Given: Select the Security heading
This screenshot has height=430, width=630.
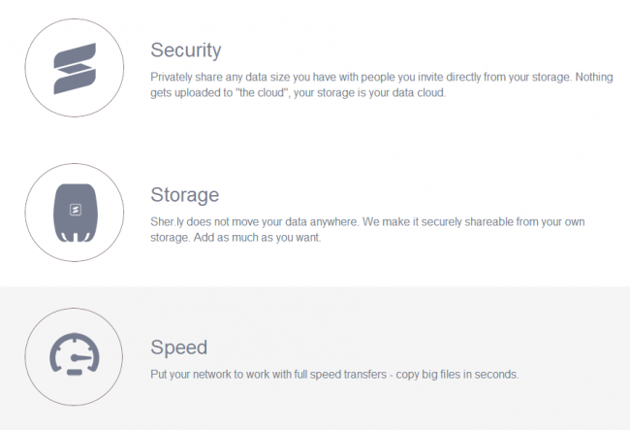Looking at the screenshot, I should 186,50.
